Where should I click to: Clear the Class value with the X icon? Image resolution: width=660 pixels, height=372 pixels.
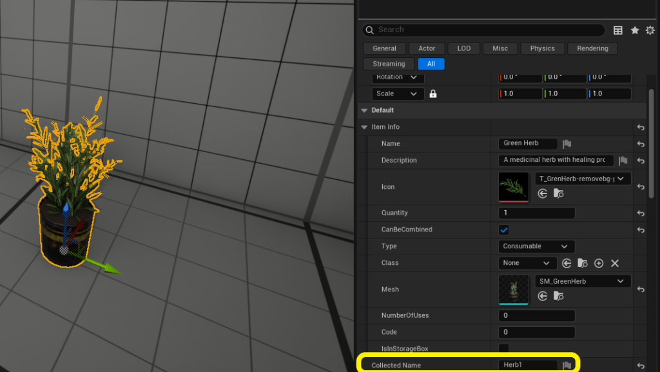[615, 263]
